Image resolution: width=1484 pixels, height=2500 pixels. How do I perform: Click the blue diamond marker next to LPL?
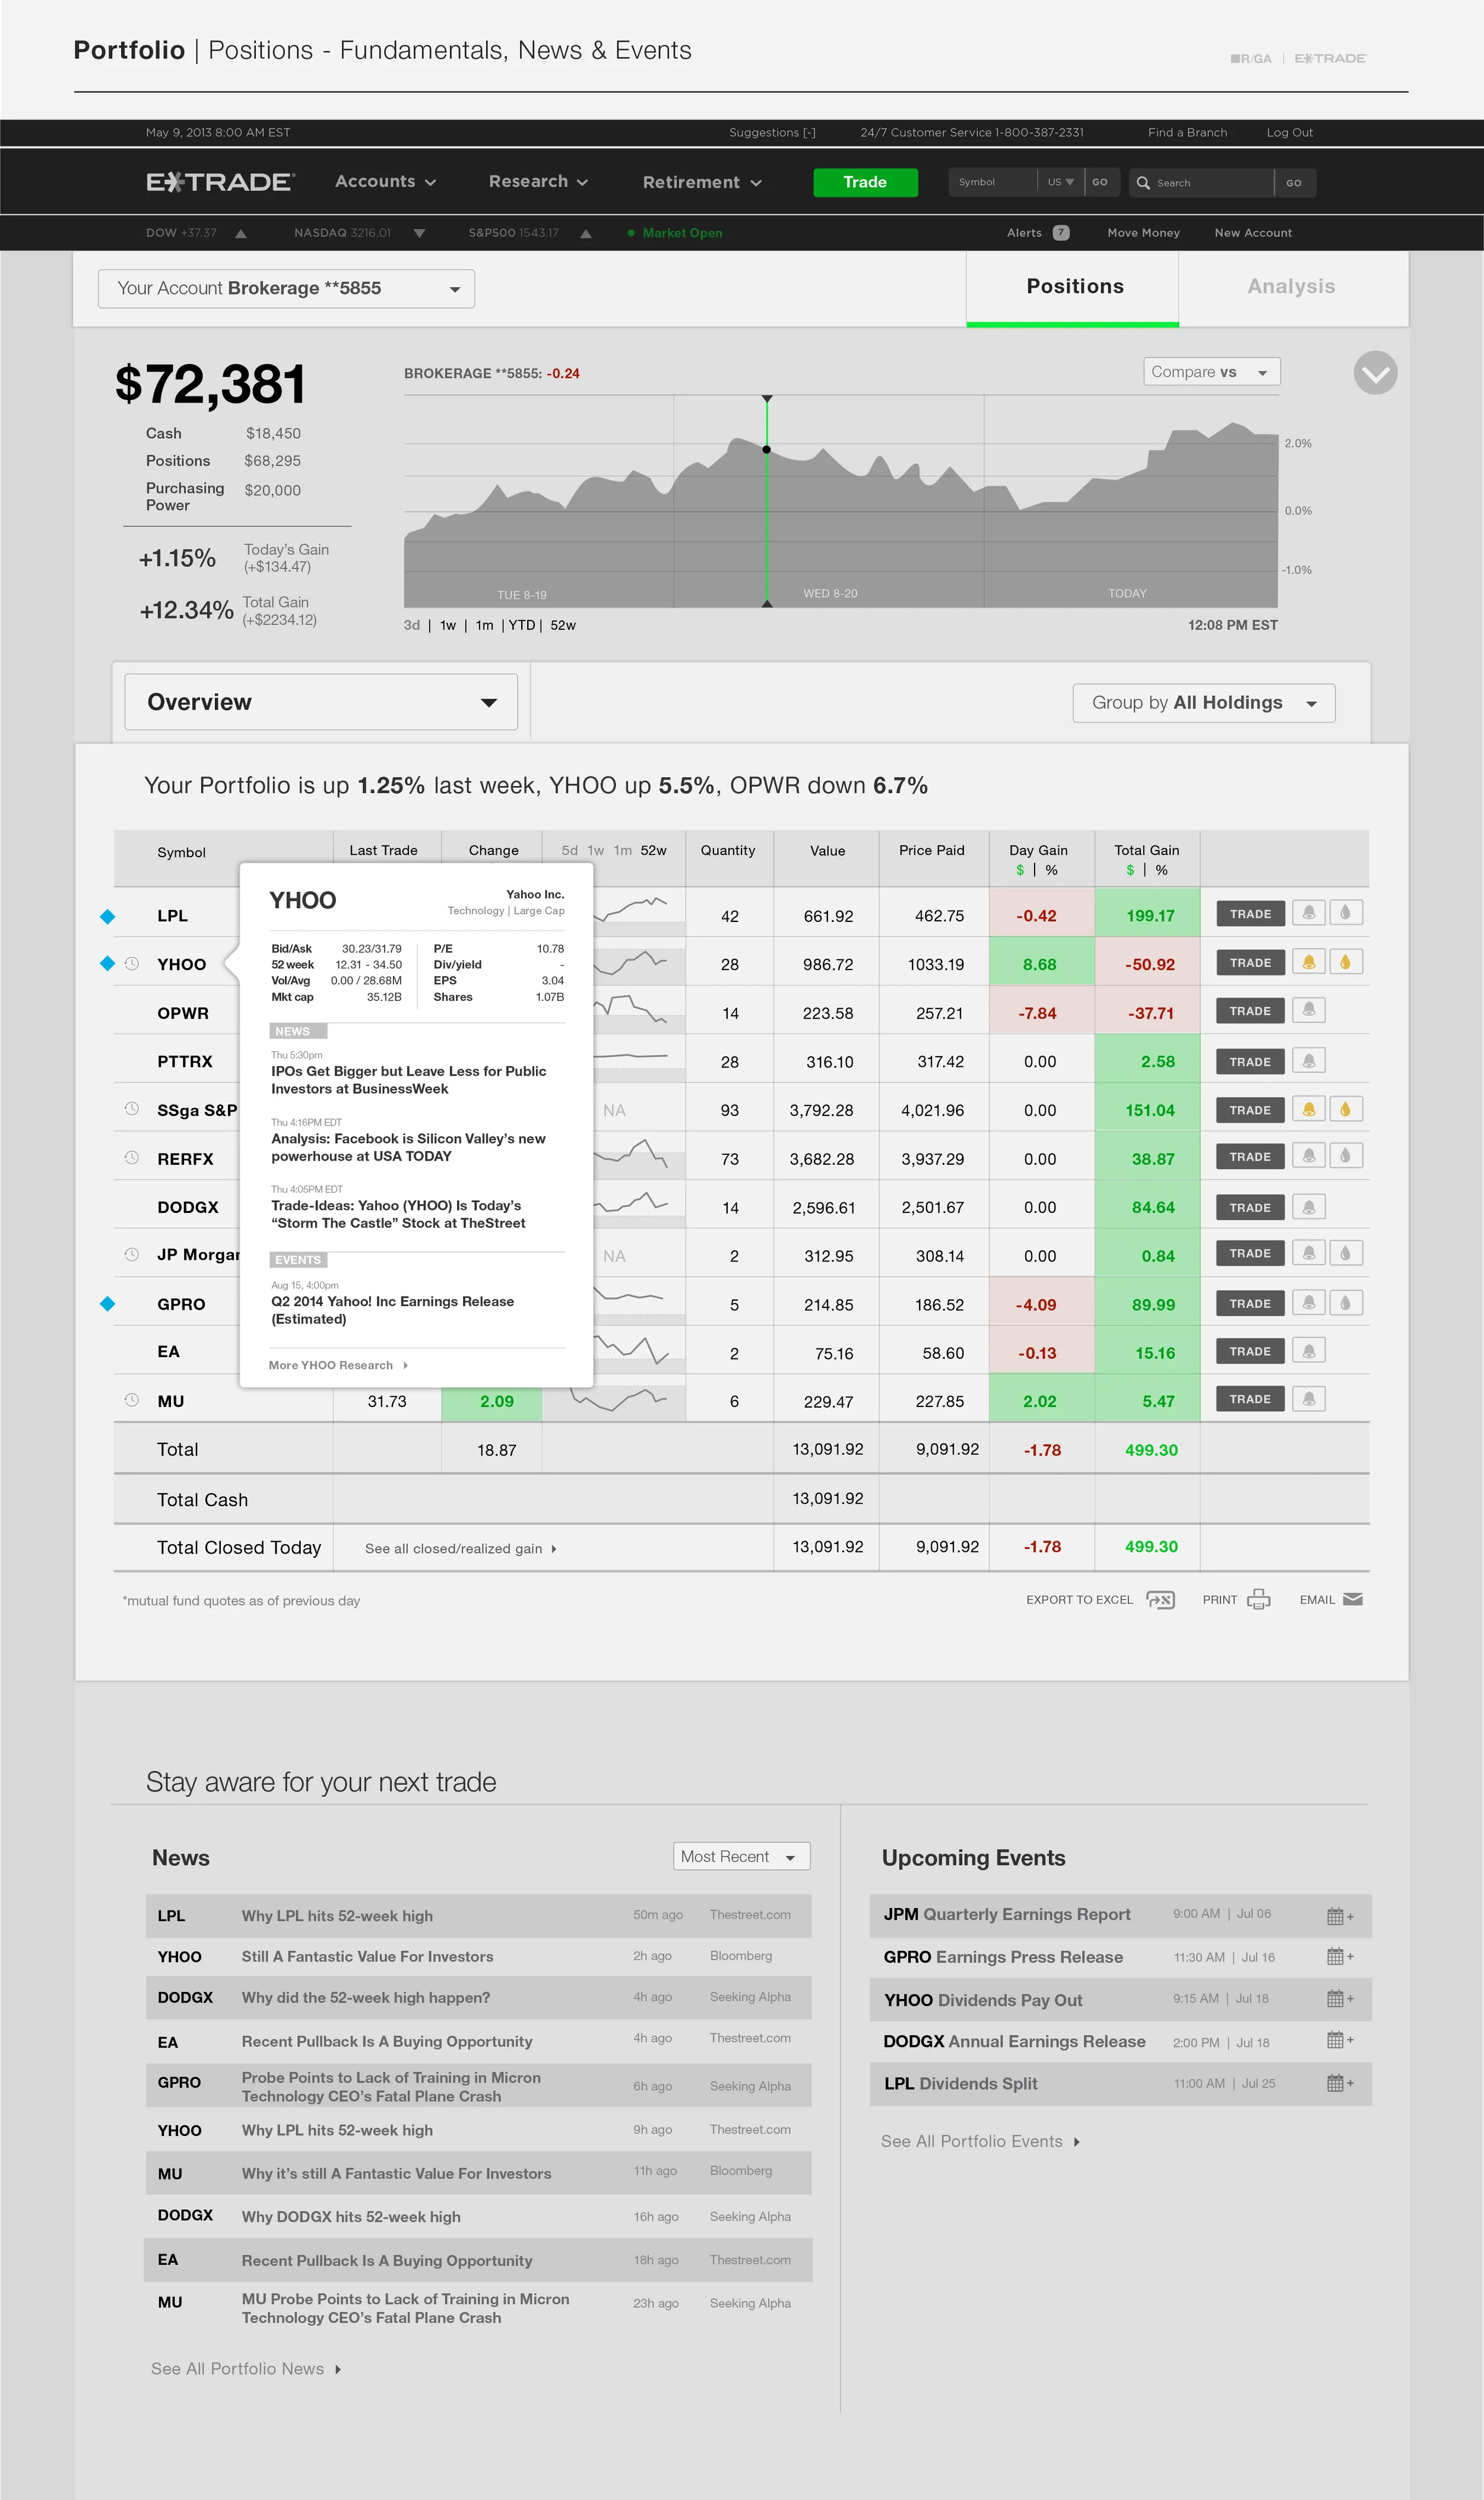coord(108,916)
